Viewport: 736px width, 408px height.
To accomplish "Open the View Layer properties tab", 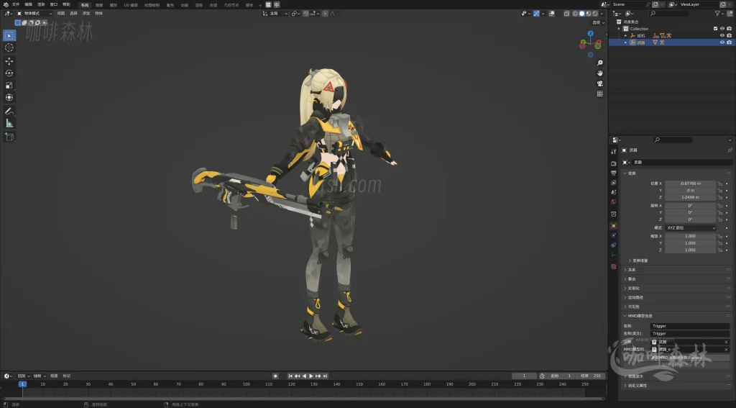I will click(614, 182).
